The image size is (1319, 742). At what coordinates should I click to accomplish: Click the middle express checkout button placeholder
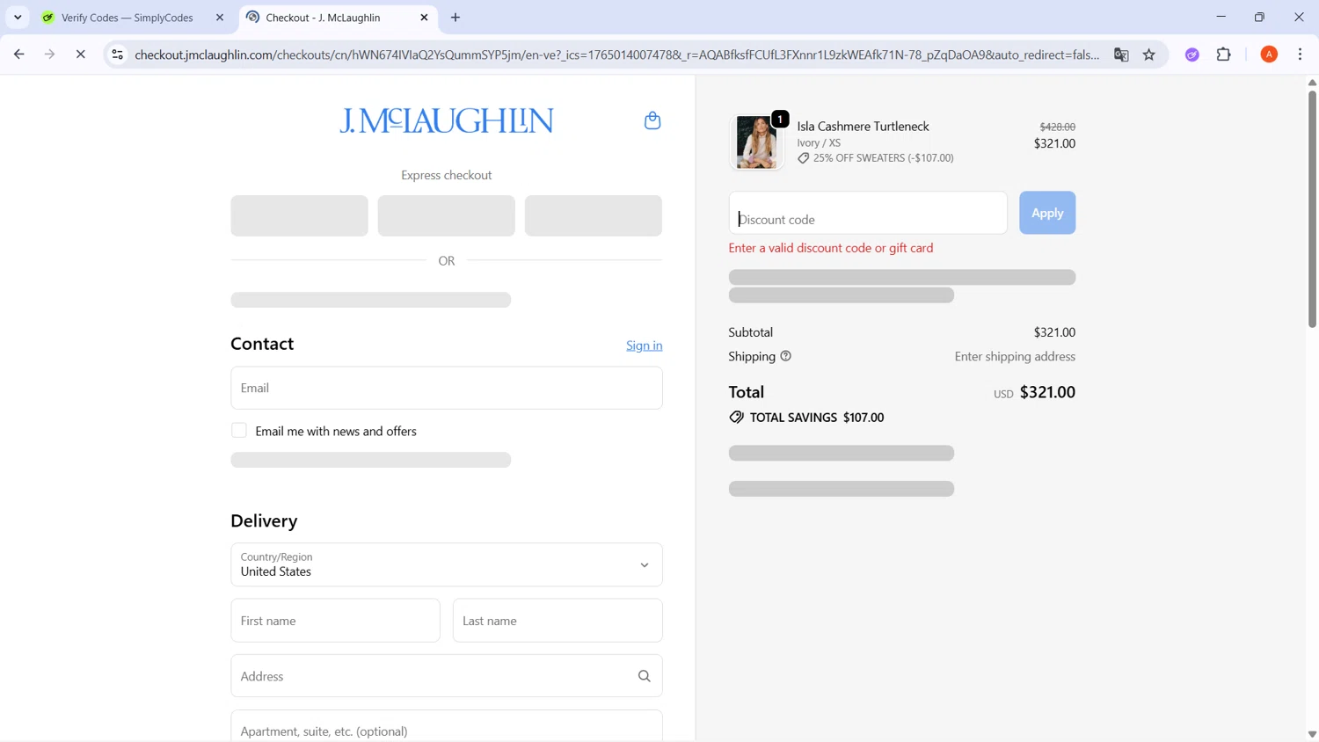(x=447, y=215)
